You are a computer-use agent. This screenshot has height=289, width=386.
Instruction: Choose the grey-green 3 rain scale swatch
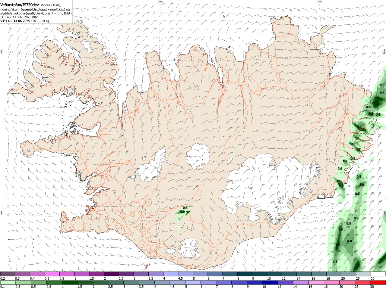coord(131,282)
